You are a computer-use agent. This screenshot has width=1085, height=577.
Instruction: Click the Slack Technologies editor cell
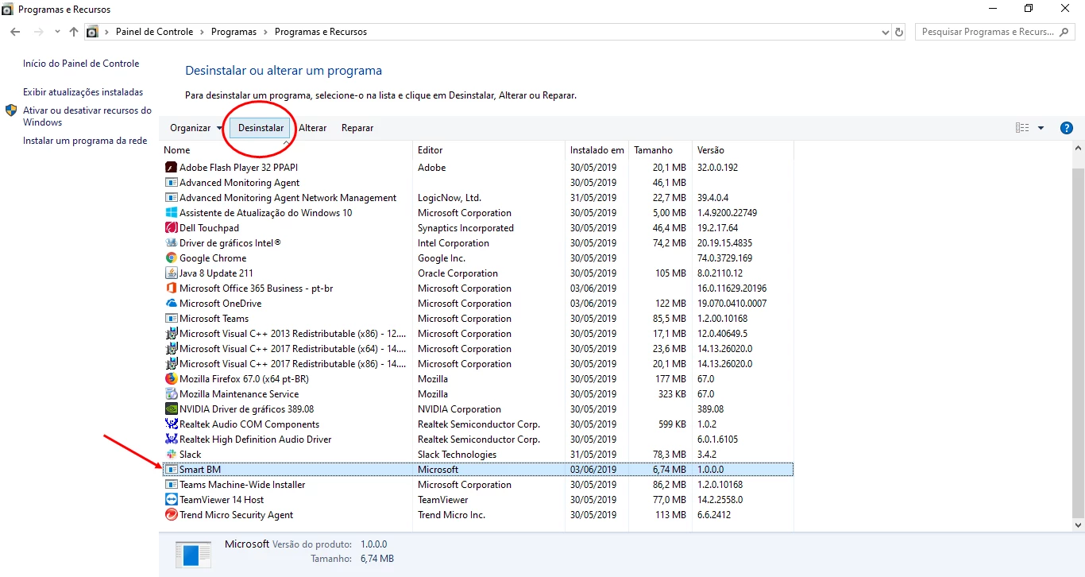pyautogui.click(x=457, y=455)
